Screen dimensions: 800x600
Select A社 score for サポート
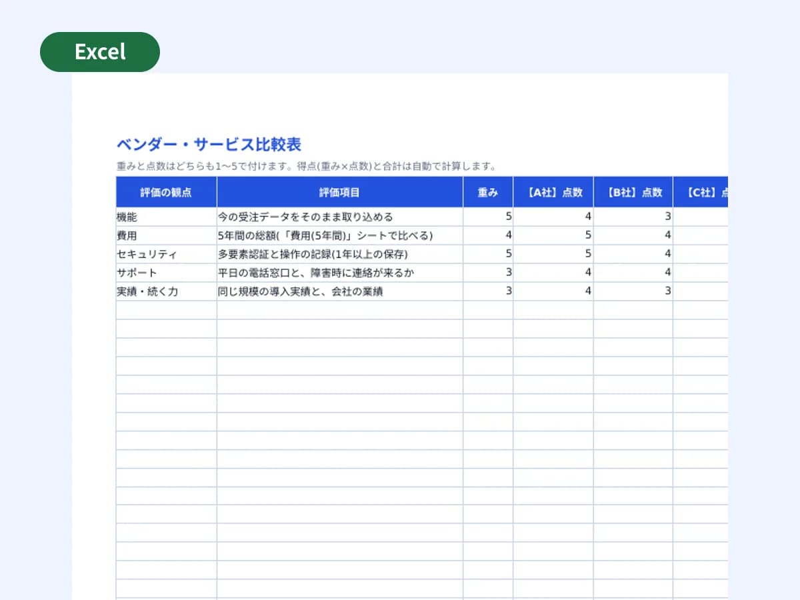553,273
